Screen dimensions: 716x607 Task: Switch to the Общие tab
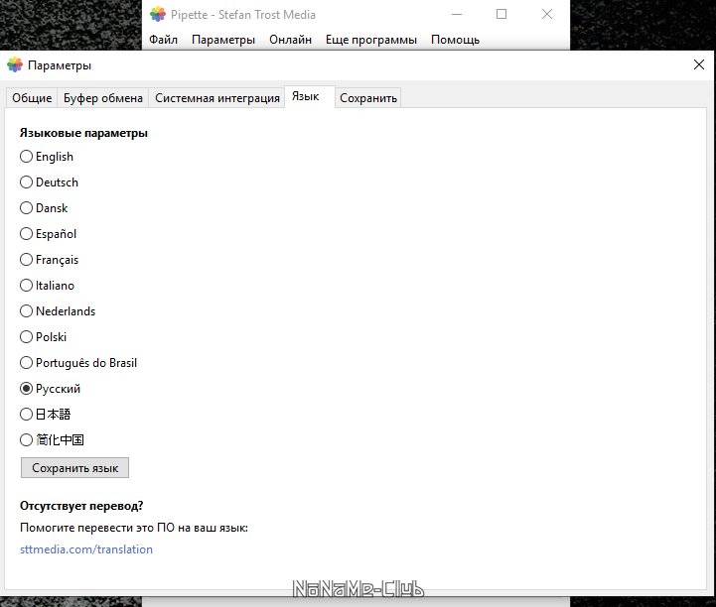[x=32, y=98]
